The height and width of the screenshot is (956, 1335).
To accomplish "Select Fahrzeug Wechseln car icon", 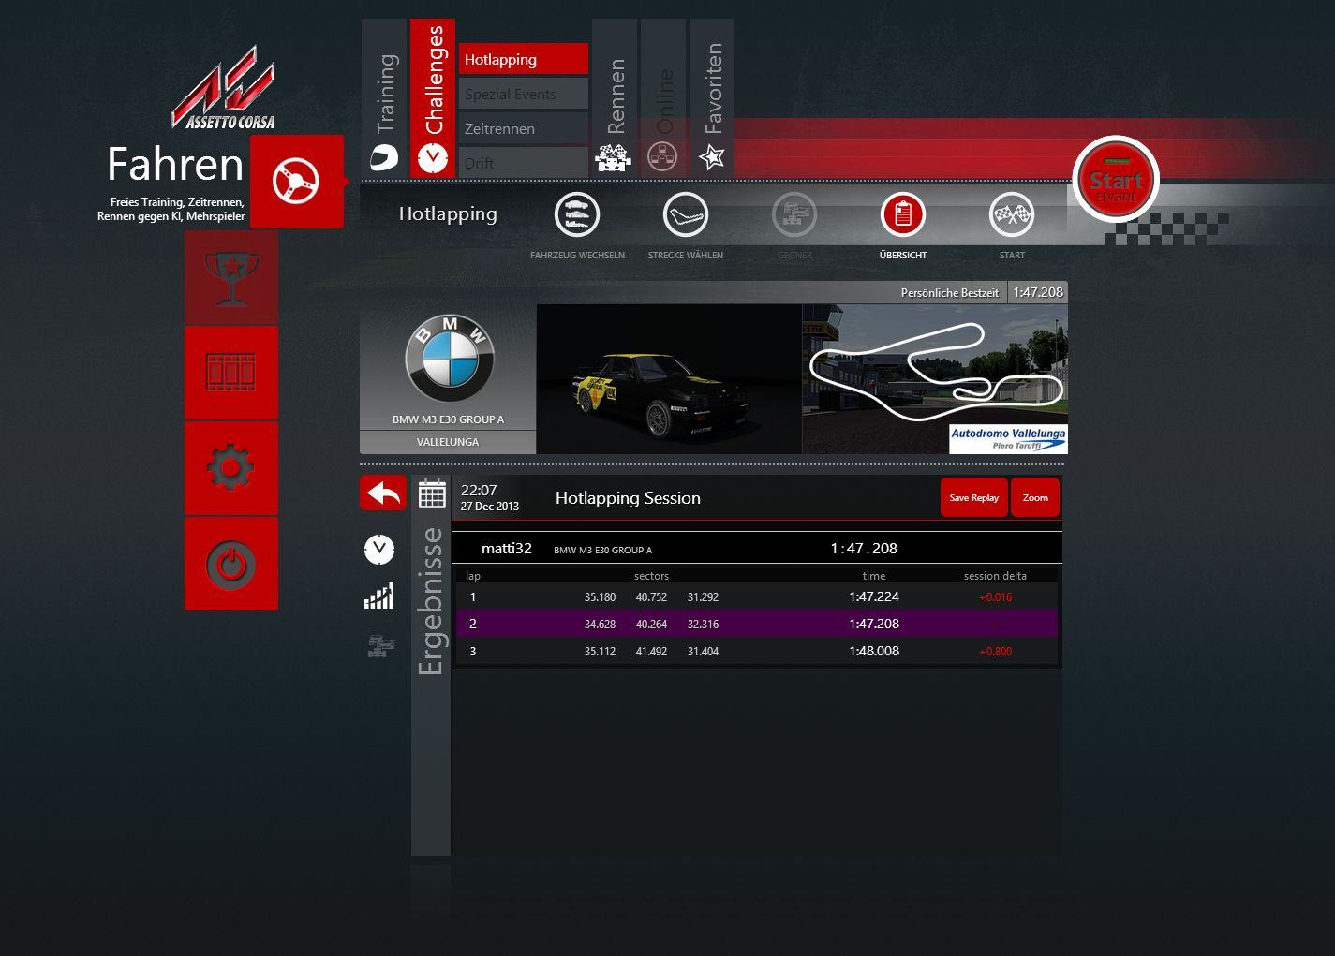I will coord(577,215).
